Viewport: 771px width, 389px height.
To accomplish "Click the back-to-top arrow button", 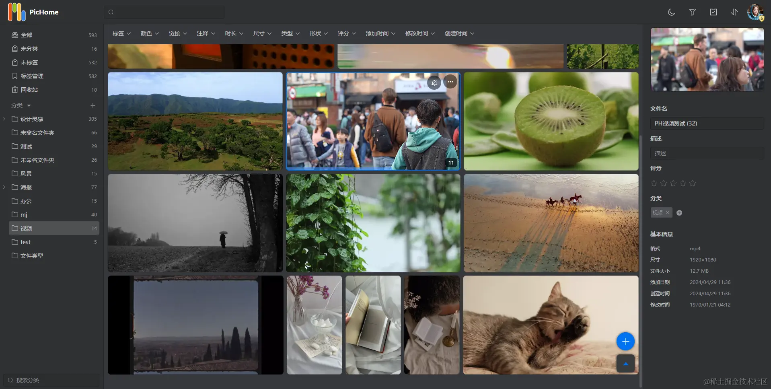I will (625, 364).
